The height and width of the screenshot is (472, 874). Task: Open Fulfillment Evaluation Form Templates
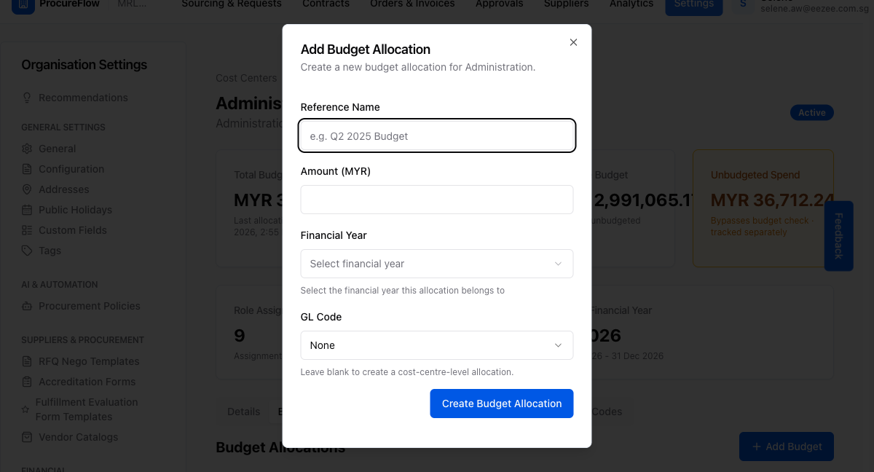(87, 409)
